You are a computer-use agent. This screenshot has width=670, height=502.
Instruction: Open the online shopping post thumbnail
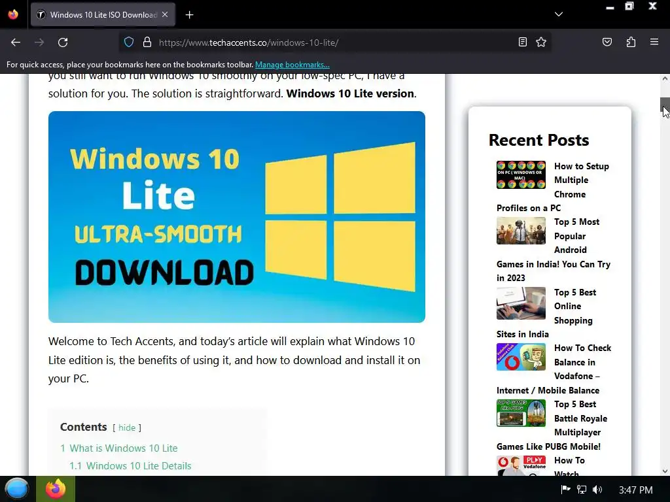point(521,303)
